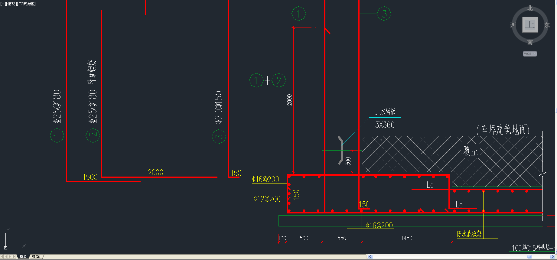Select the Φ25@180 label beside rotated circle 1
Screen dimensions: 557x260
(x=57, y=106)
